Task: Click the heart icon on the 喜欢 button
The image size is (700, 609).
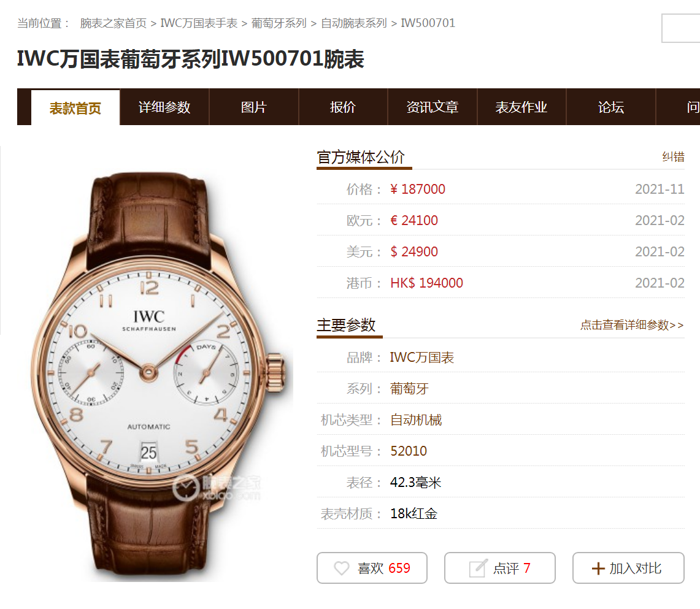Action: tap(342, 568)
